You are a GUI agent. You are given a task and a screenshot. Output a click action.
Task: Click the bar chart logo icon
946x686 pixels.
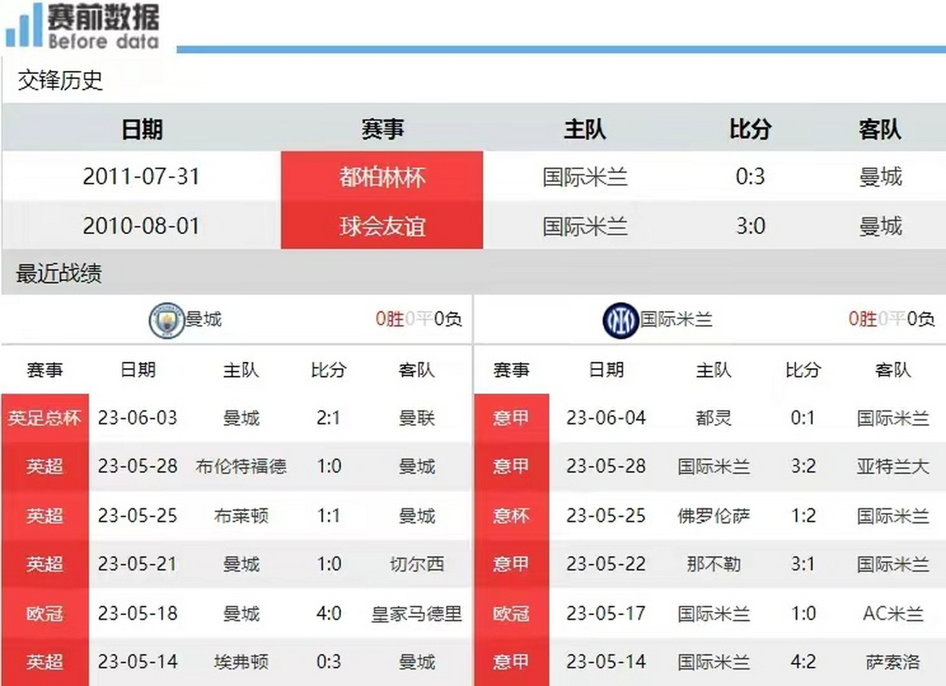[x=24, y=25]
